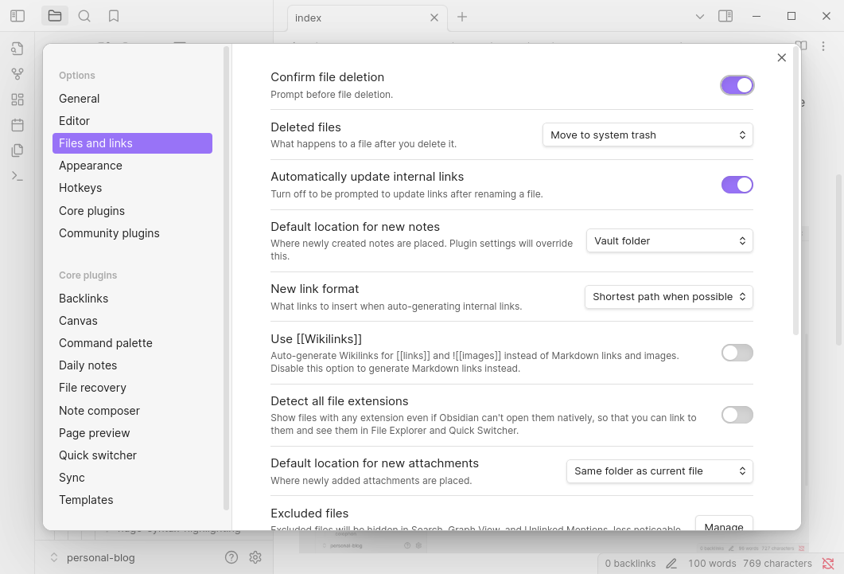Click the Manage button for excluded files
This screenshot has height=574, width=844.
click(x=724, y=525)
